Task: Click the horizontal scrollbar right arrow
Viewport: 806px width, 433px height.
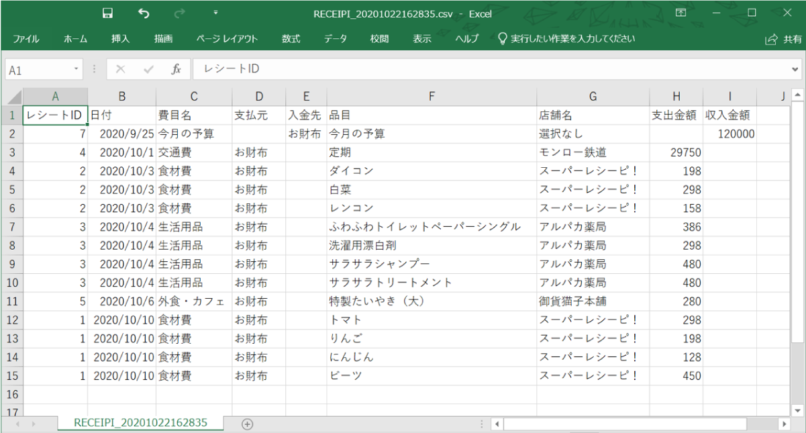Action: [783, 424]
